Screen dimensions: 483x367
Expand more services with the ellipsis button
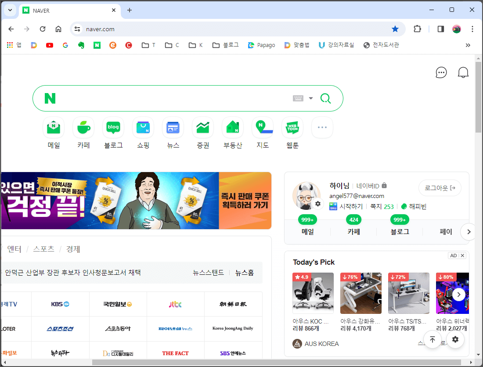322,127
